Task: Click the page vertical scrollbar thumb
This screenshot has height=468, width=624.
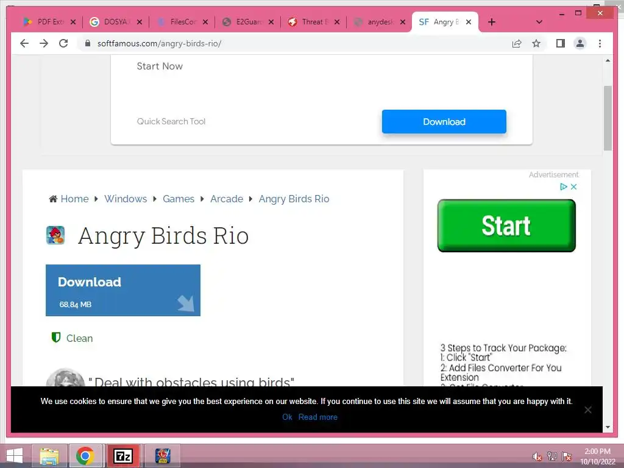Action: point(608,118)
